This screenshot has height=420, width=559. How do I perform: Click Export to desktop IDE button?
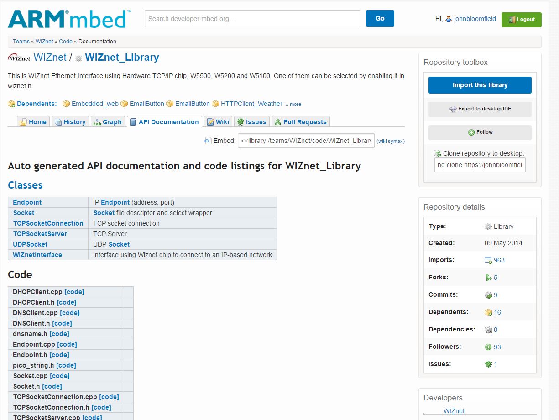(x=480, y=109)
